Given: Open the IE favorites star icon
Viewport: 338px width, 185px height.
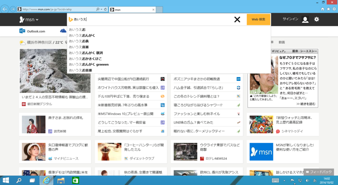Looking at the screenshot, I should pyautogui.click(x=328, y=9).
